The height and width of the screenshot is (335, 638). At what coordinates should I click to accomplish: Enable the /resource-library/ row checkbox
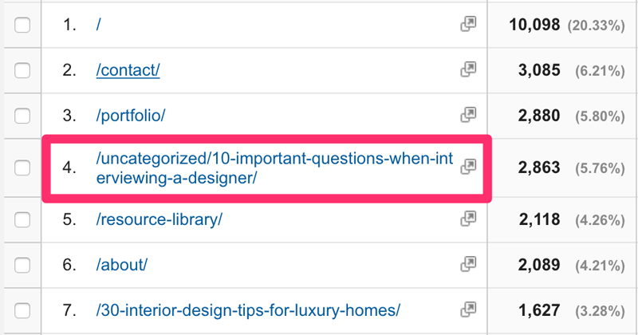22,219
